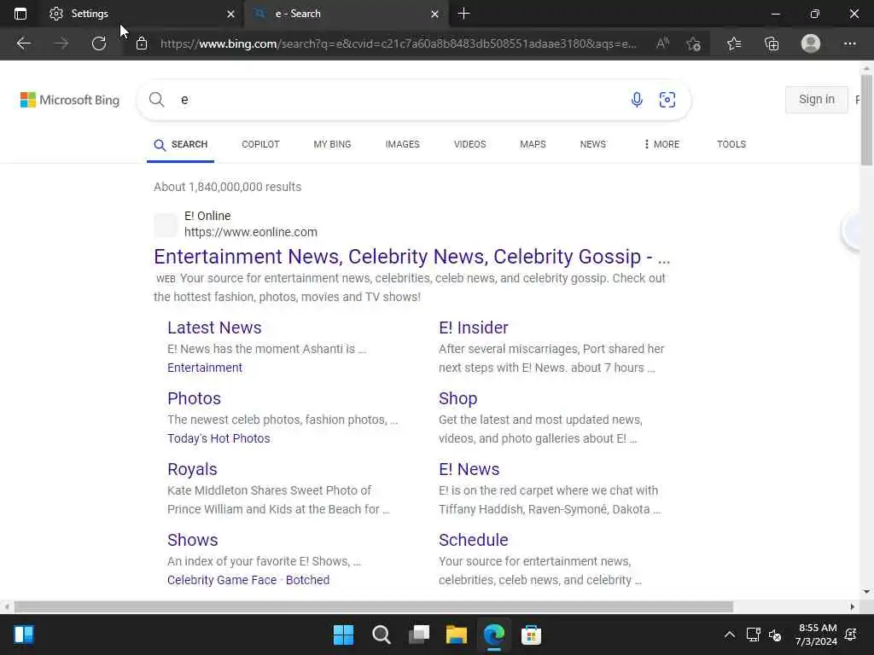
Task: Switch to VIDEOS results
Action: coord(470,144)
